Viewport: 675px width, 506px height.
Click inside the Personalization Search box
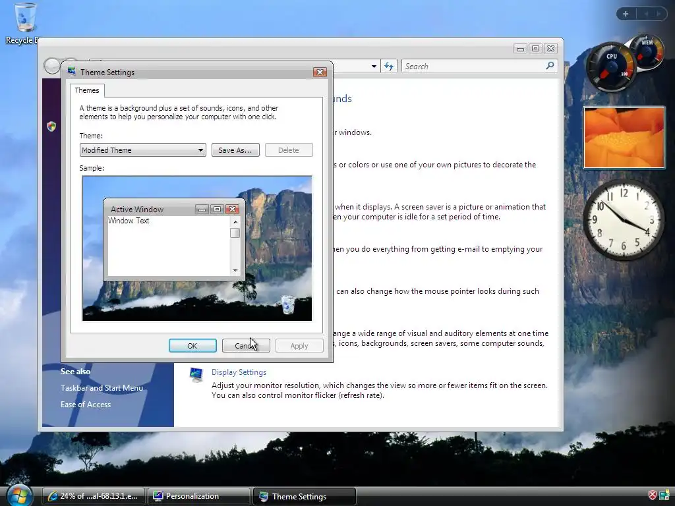473,67
